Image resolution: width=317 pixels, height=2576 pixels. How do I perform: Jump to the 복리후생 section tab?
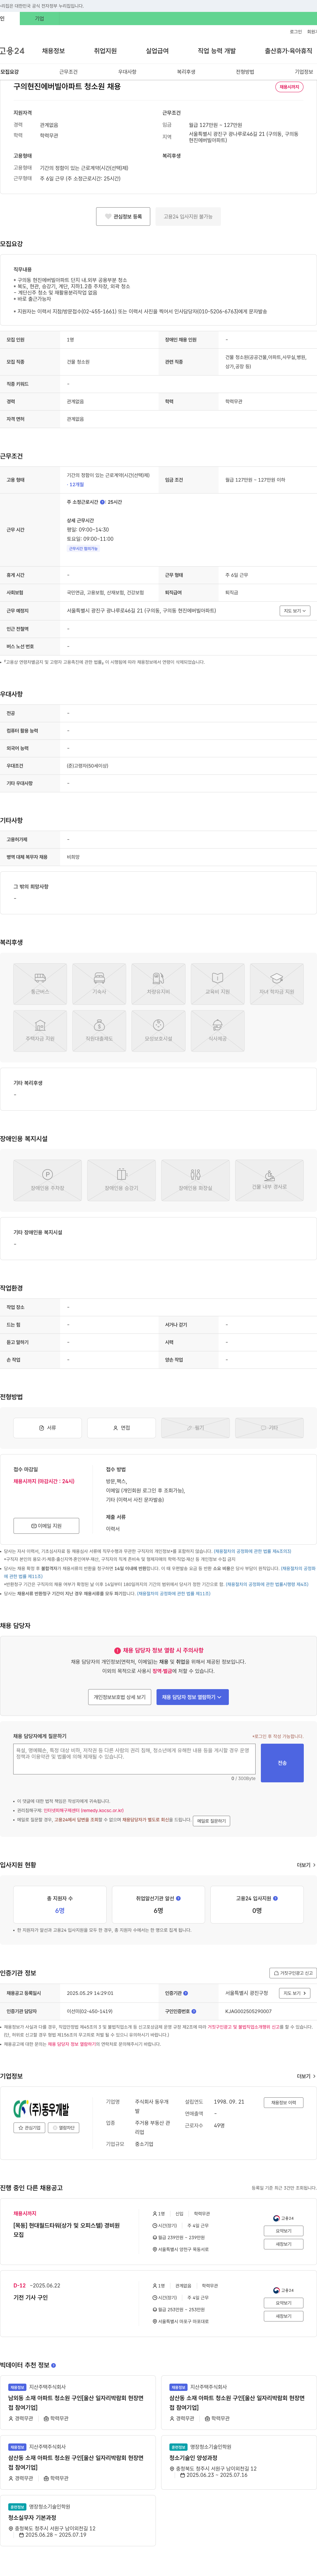click(x=186, y=72)
